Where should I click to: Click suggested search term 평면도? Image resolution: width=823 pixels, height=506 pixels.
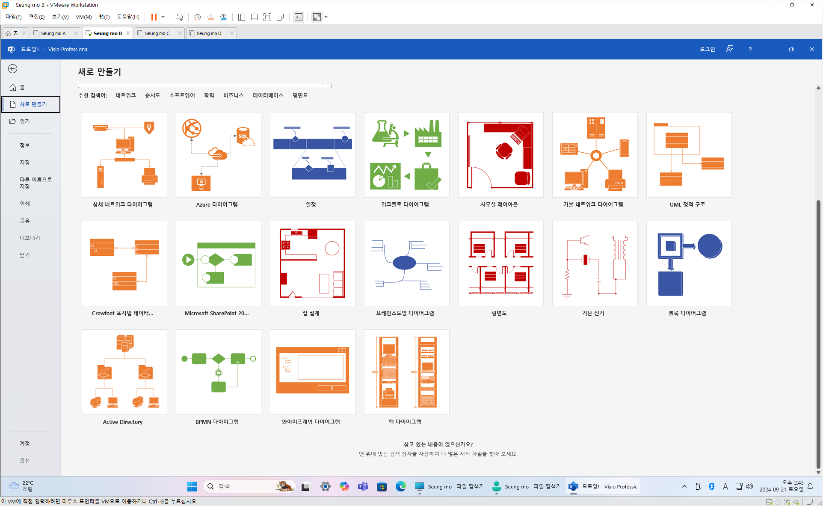[300, 95]
